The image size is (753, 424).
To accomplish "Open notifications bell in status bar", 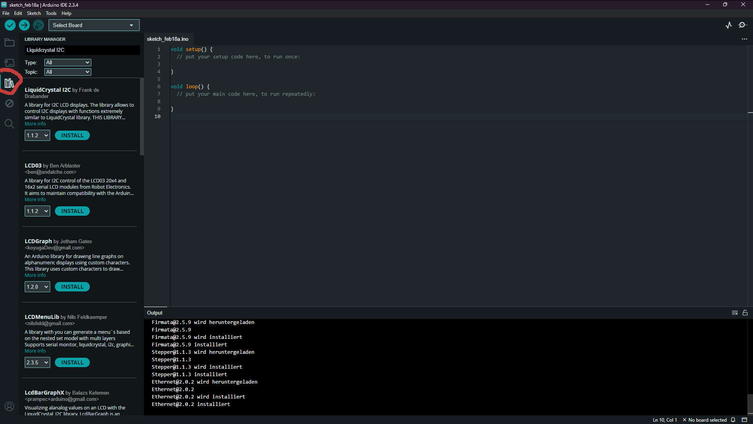I will click(x=733, y=420).
